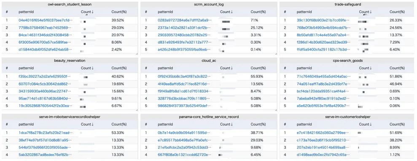Click resize handle of owl-search_student_lesson panel

pyautogui.click(x=137, y=53)
